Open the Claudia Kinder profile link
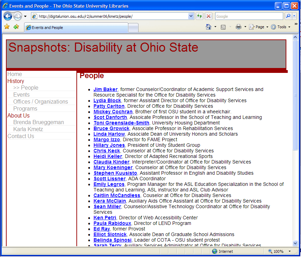The image size is (301, 257). coord(111,162)
